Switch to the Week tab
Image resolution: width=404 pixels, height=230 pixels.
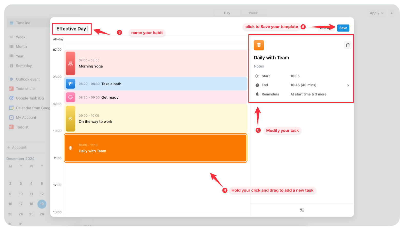coord(253,13)
